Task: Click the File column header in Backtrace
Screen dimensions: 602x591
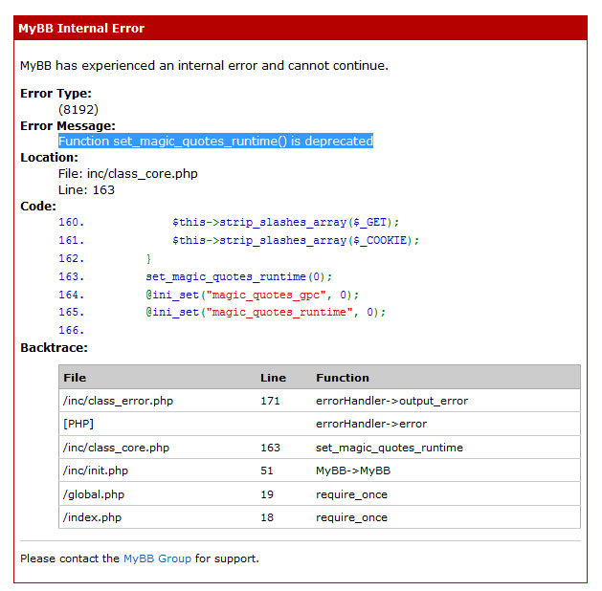Action: (x=75, y=378)
